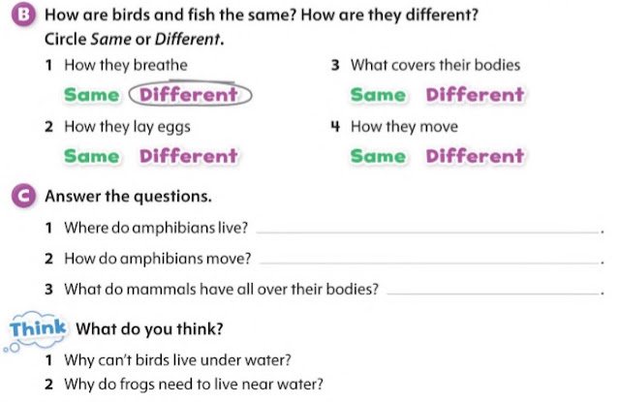This screenshot has width=620, height=402.
Task: Click answer line for mammals bodies question
Action: 493,291
